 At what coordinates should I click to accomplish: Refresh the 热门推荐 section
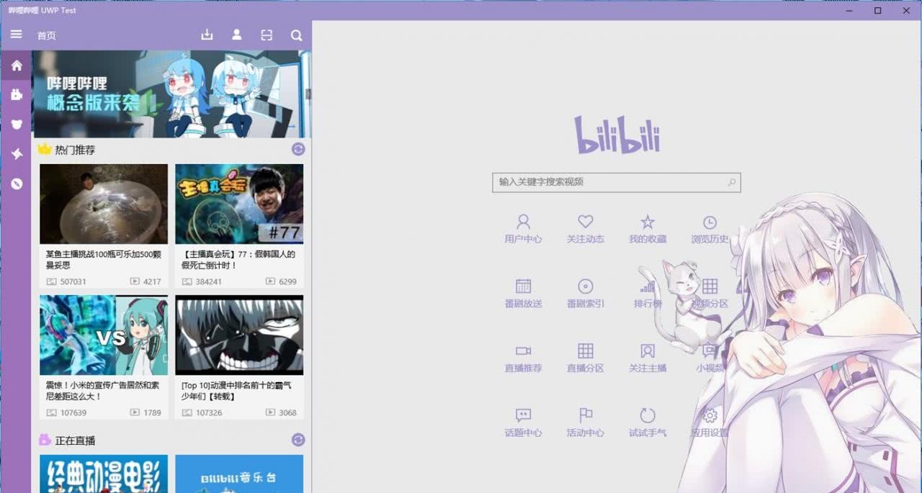pos(298,149)
